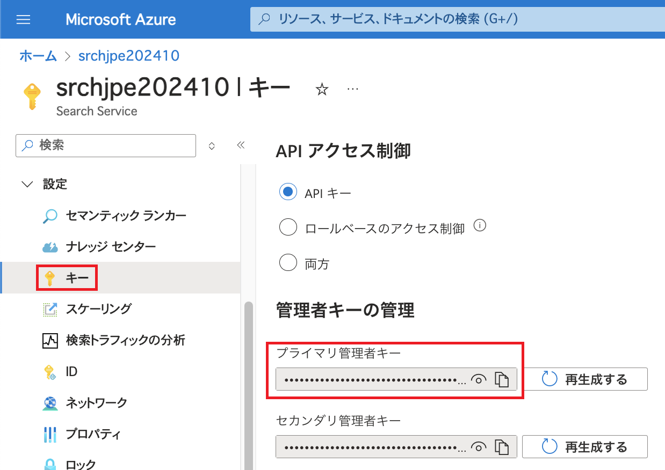
Task: Collapse the sidebar with double chevron
Action: (241, 145)
